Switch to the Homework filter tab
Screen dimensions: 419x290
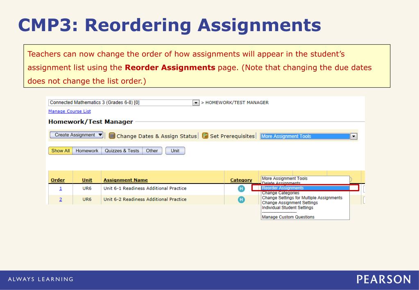click(x=87, y=151)
